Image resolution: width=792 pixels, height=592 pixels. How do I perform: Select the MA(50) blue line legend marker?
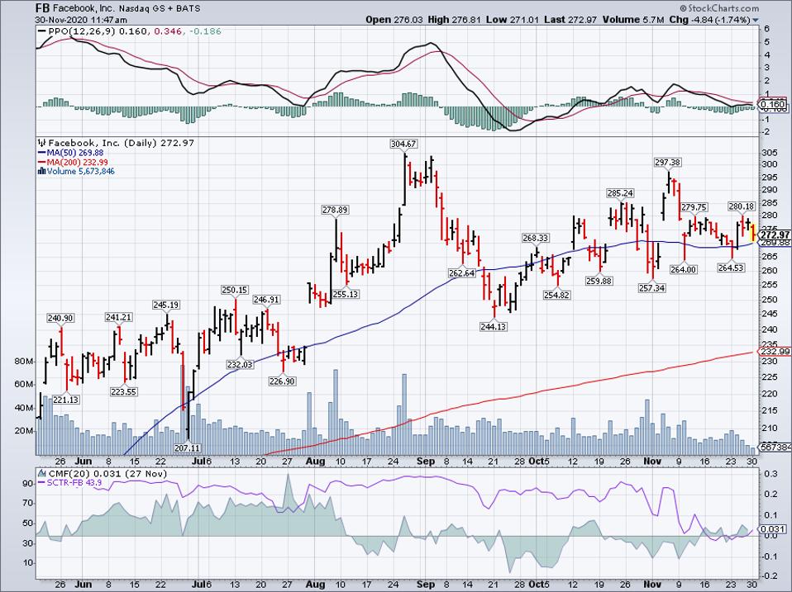tap(42, 153)
